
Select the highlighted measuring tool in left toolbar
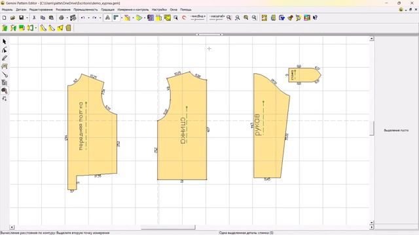[x=5, y=91]
